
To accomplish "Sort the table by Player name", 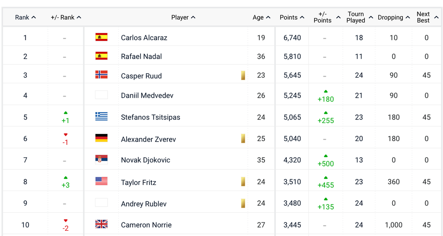I will coord(183,17).
